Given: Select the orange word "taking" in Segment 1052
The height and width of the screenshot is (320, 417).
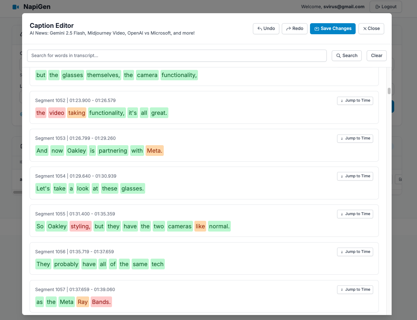Looking at the screenshot, I should point(77,113).
